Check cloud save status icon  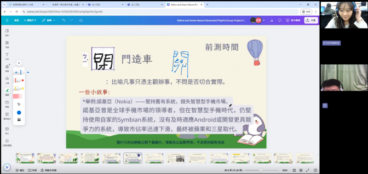click(x=81, y=20)
